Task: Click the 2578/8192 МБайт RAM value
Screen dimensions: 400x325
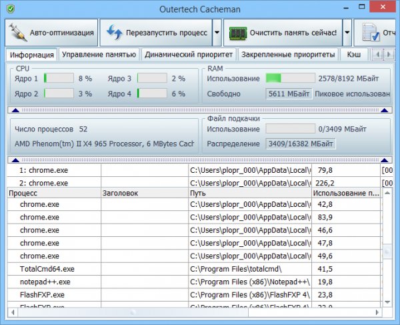Action: tap(349, 78)
